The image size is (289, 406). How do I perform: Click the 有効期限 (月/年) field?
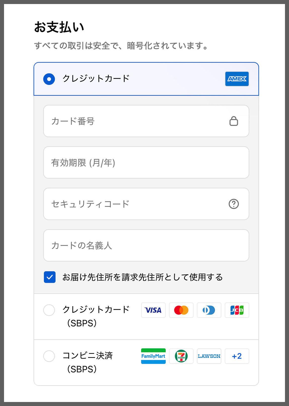point(146,163)
